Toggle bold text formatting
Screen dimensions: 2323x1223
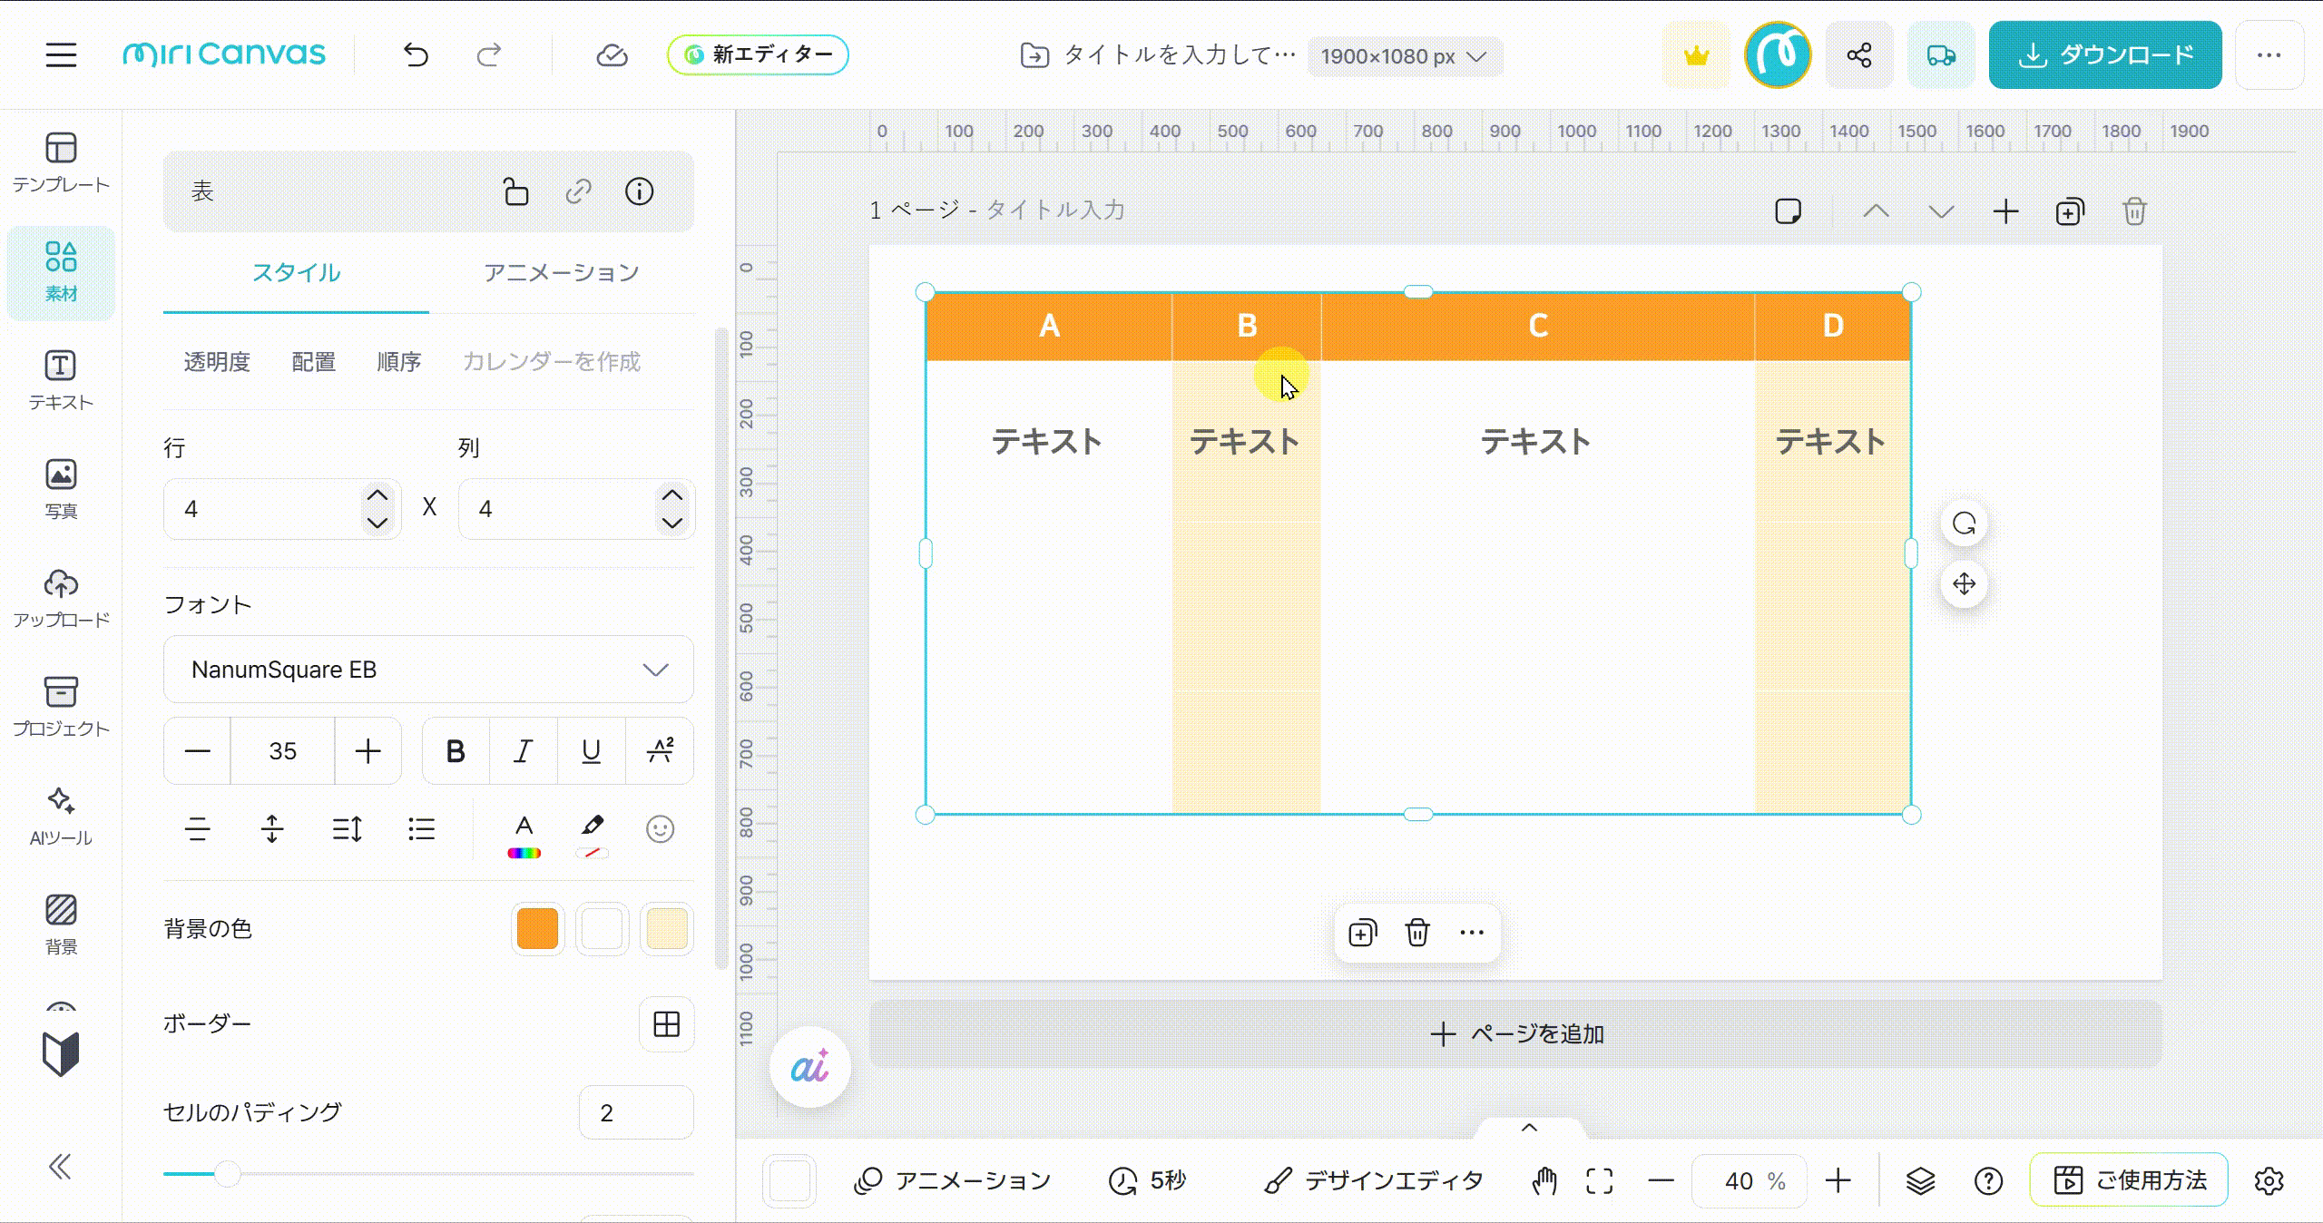[456, 751]
